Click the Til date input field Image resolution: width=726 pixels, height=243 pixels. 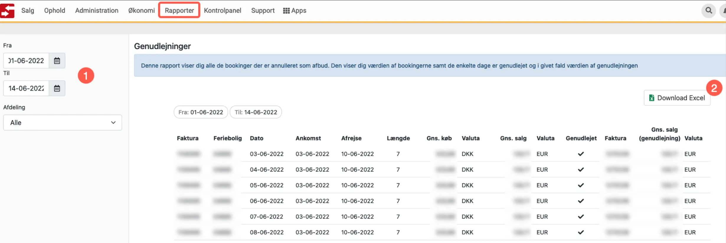coord(26,88)
